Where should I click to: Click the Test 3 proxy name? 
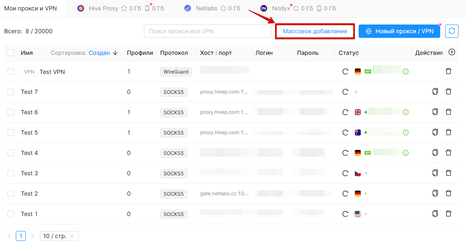(x=30, y=173)
